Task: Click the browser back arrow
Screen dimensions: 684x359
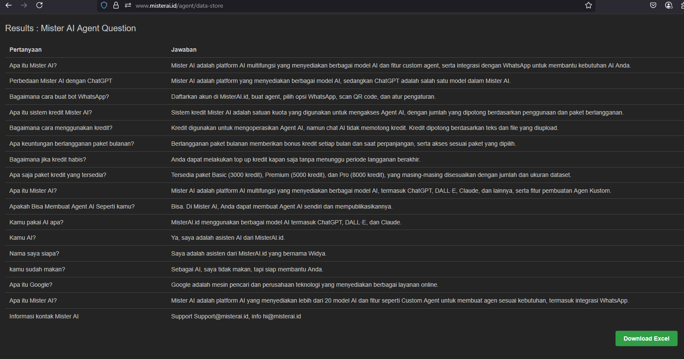Action: pyautogui.click(x=9, y=6)
